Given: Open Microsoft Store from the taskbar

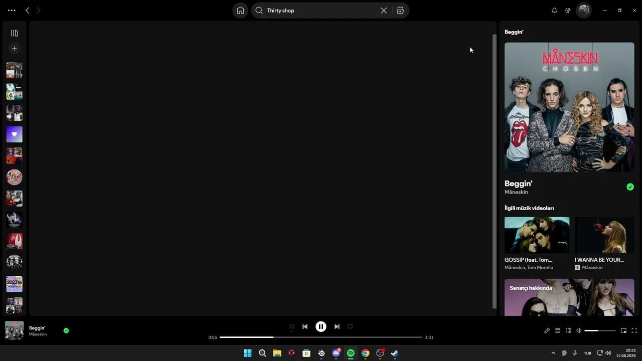Looking at the screenshot, I should (x=306, y=353).
